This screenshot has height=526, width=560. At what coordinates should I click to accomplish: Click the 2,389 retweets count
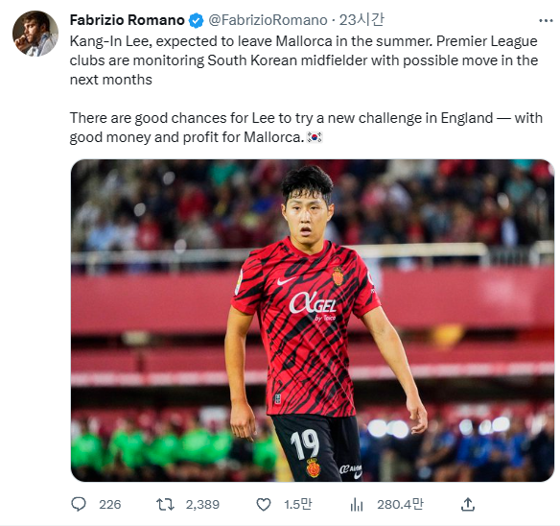coord(202,505)
